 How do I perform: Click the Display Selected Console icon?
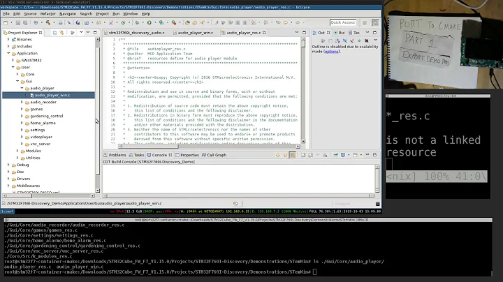tap(343, 155)
